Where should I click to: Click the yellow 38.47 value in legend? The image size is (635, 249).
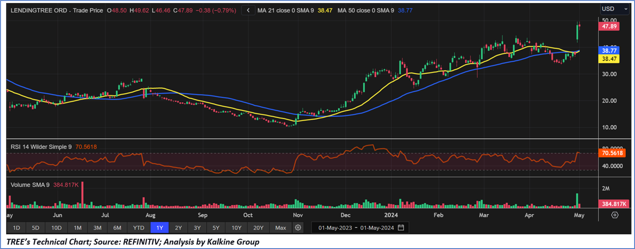(x=325, y=10)
